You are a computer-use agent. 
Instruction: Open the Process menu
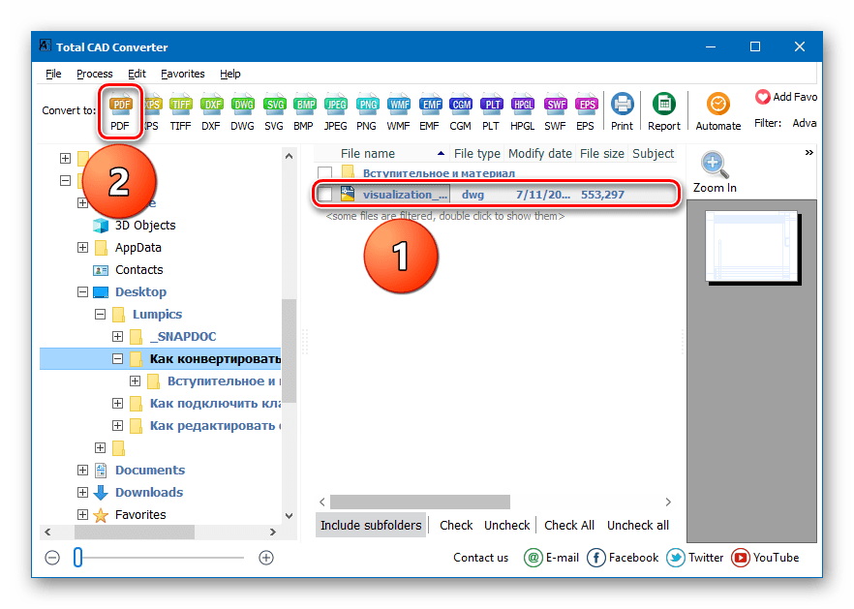click(x=94, y=75)
